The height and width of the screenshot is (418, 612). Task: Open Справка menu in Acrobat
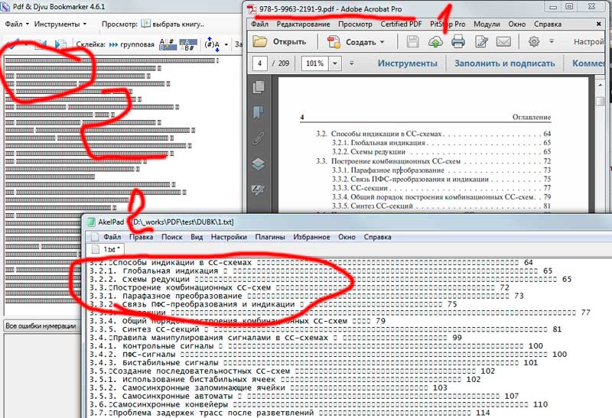coord(548,24)
